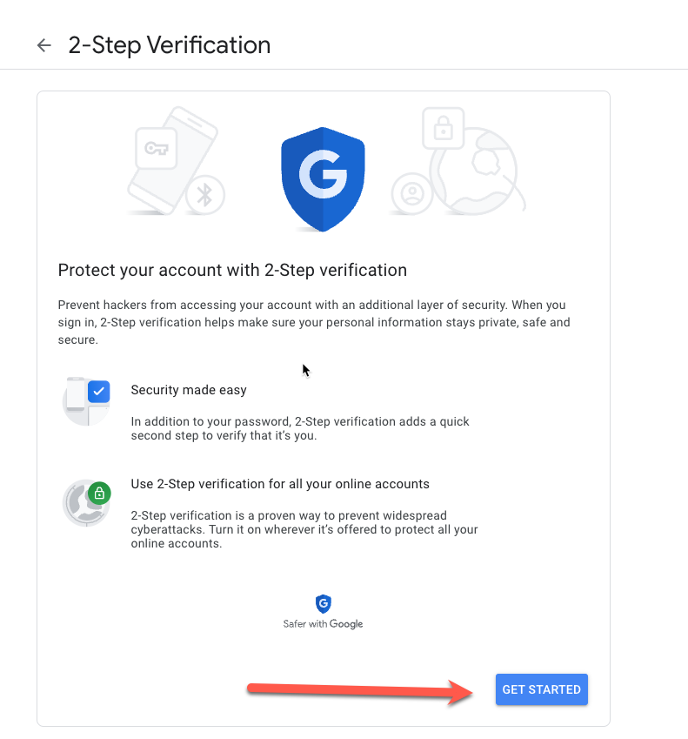Click the red arrow annotation graphic
The image size is (688, 739).
coord(360,692)
